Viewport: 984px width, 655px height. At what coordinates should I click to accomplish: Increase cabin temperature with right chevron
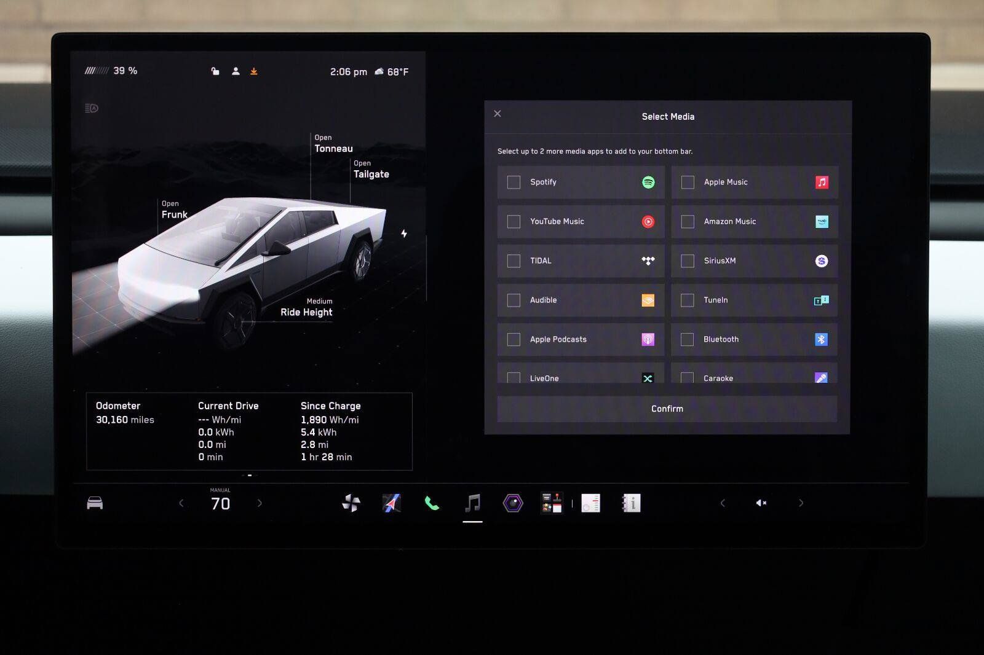coord(260,503)
